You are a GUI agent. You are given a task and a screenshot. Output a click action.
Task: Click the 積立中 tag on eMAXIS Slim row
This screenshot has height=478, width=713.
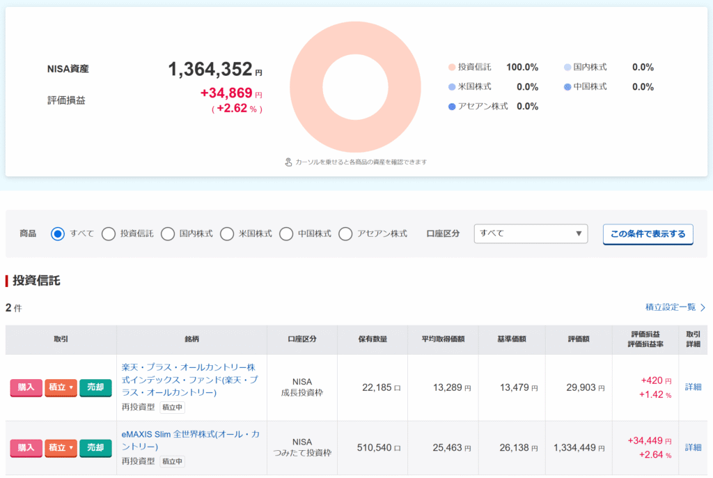point(173,461)
